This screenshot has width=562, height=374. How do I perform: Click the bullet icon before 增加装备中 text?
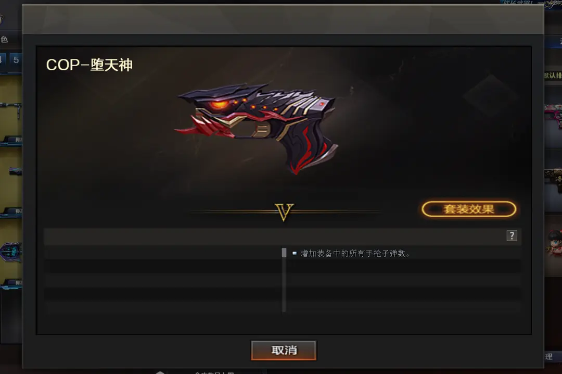click(x=294, y=253)
